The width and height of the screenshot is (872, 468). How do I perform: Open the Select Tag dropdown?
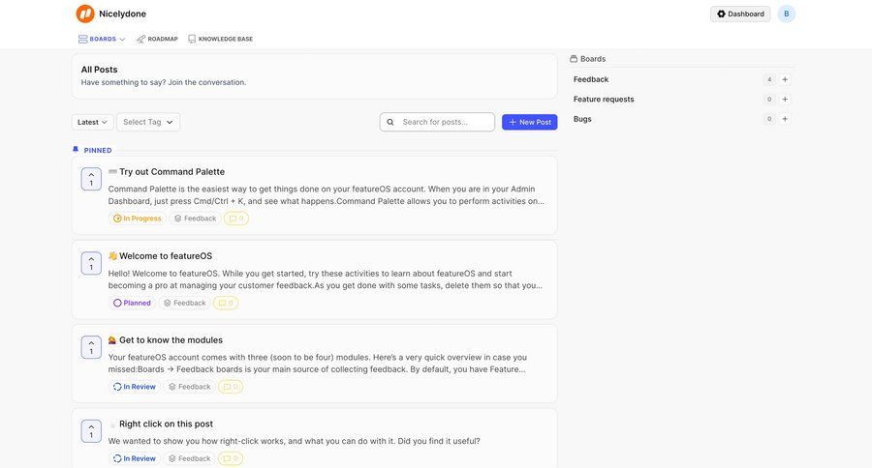coord(148,122)
